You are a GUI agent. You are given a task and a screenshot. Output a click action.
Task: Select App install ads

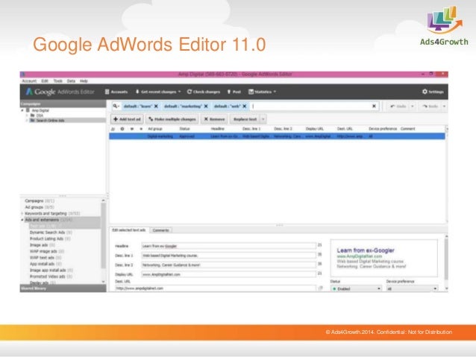[46, 264]
